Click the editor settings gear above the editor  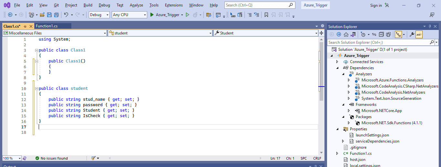tap(322, 26)
